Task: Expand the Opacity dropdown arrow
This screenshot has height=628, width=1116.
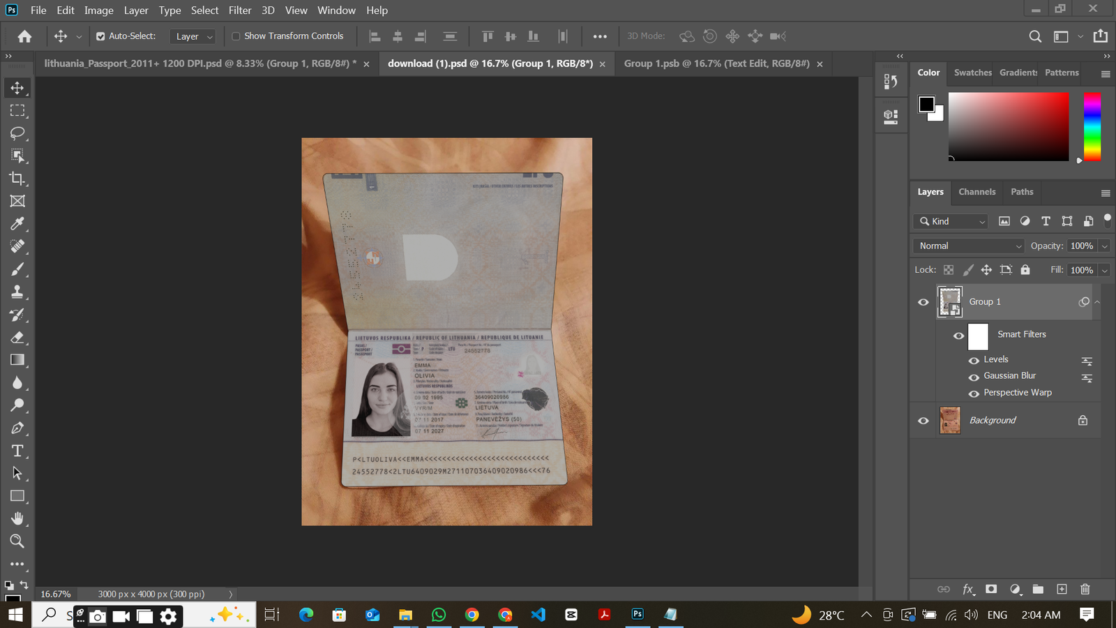Action: [1104, 246]
